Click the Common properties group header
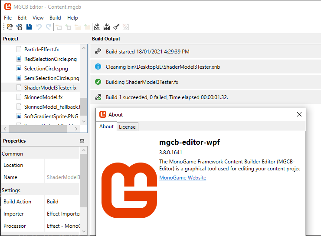 [x=40, y=154]
